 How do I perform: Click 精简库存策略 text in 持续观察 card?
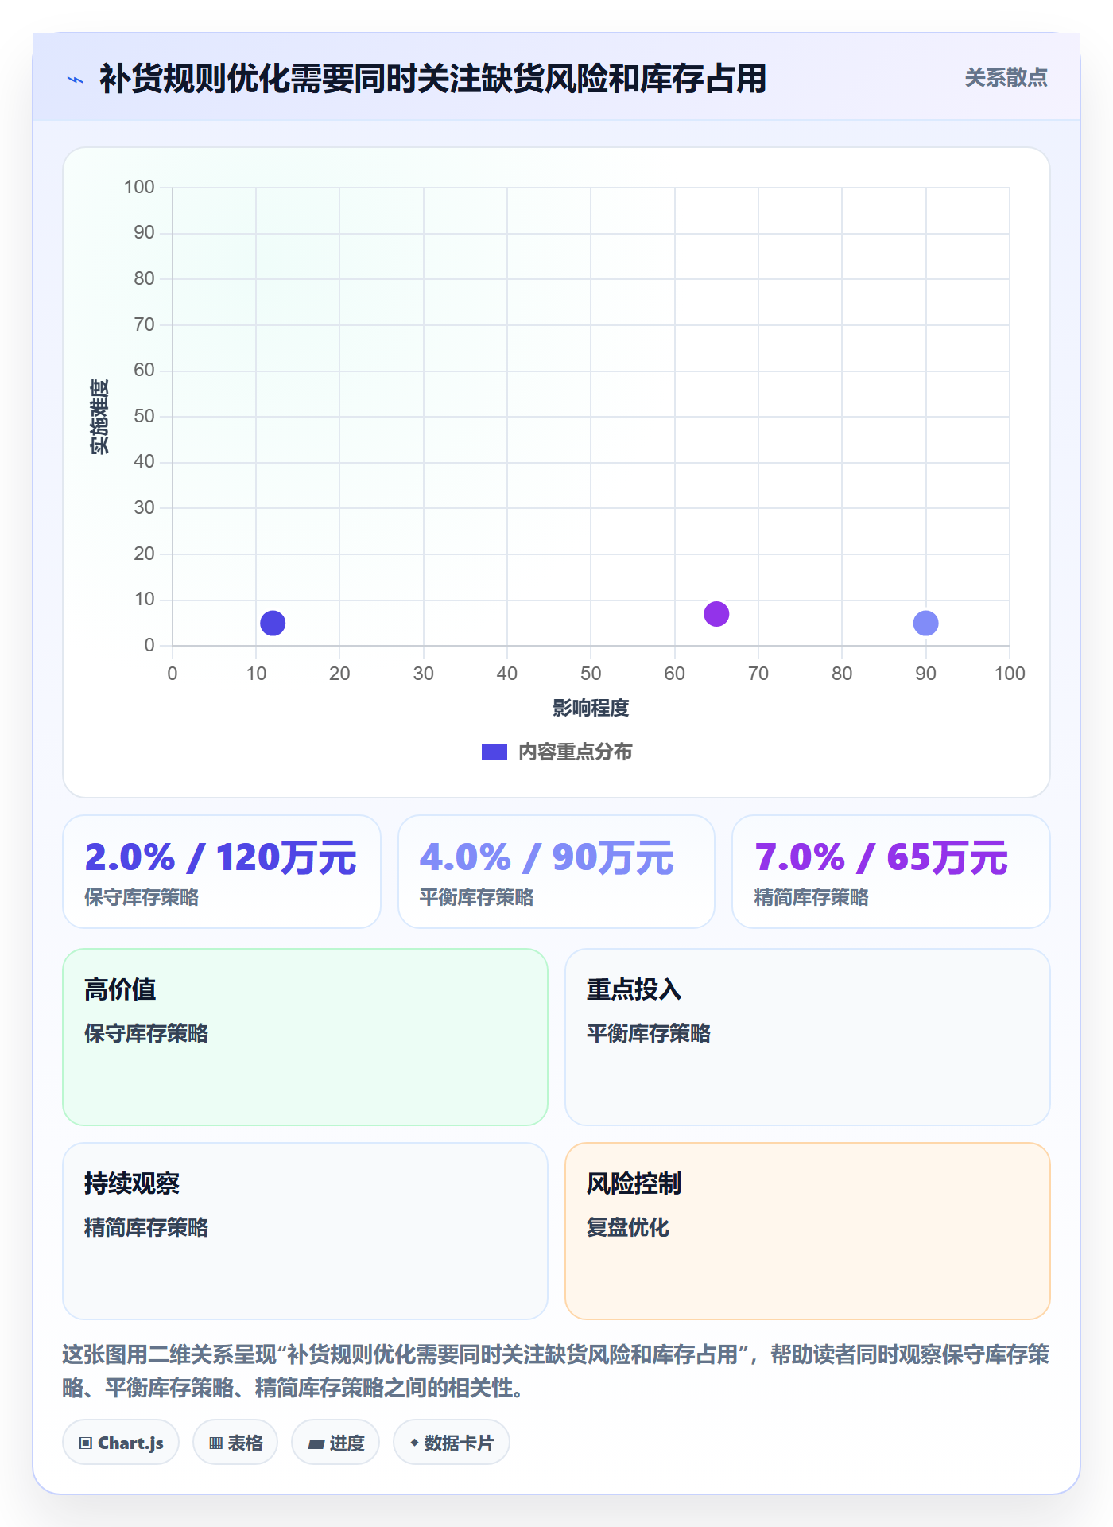[x=146, y=1227]
